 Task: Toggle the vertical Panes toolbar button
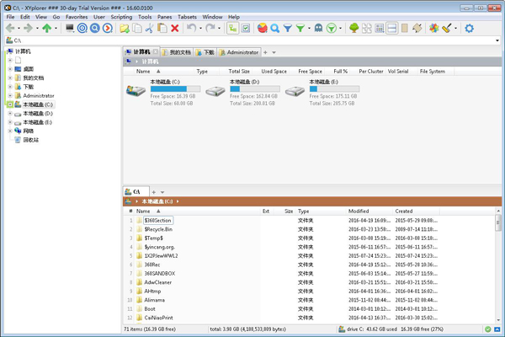pyautogui.click(x=405, y=29)
